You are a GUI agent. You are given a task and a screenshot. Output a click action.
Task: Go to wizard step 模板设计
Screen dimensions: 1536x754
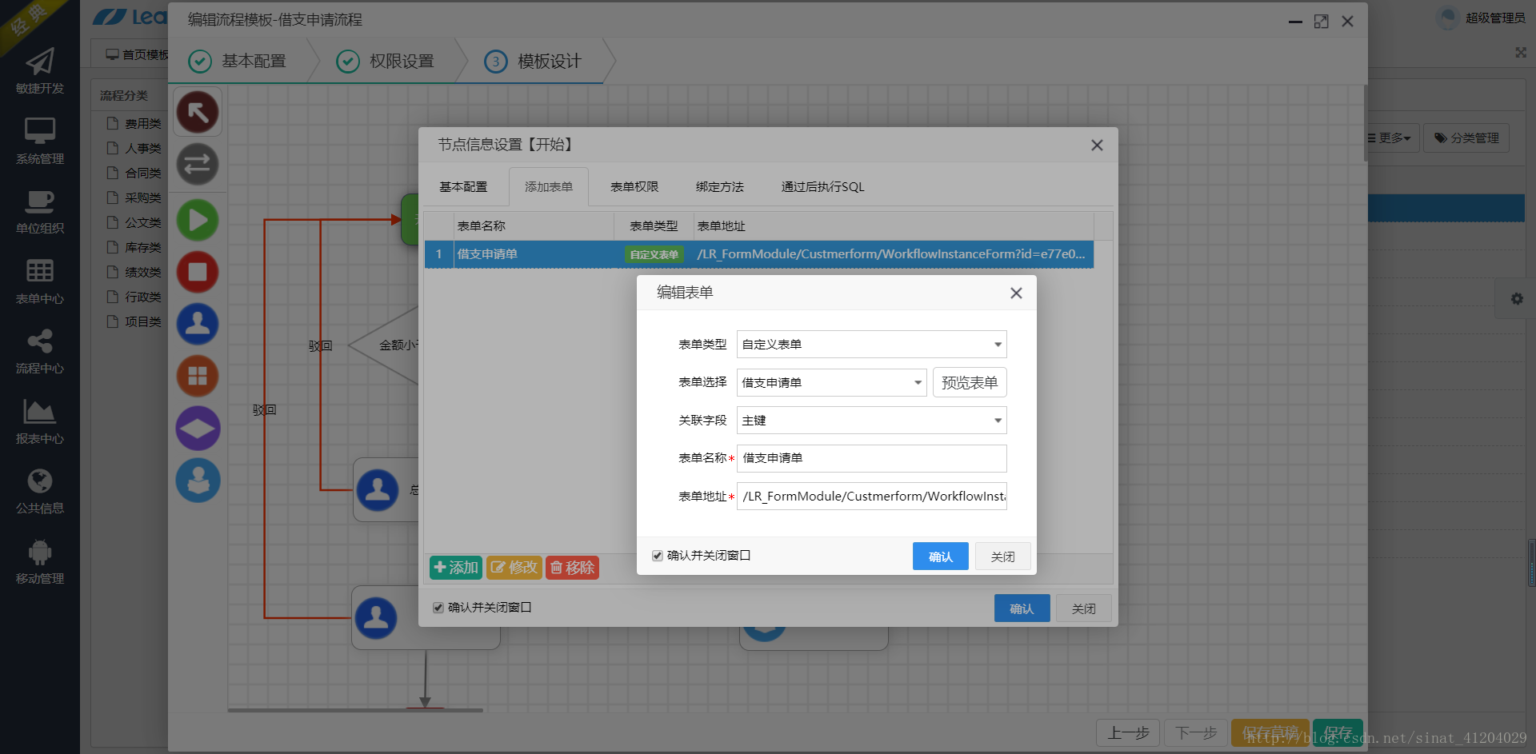point(534,62)
